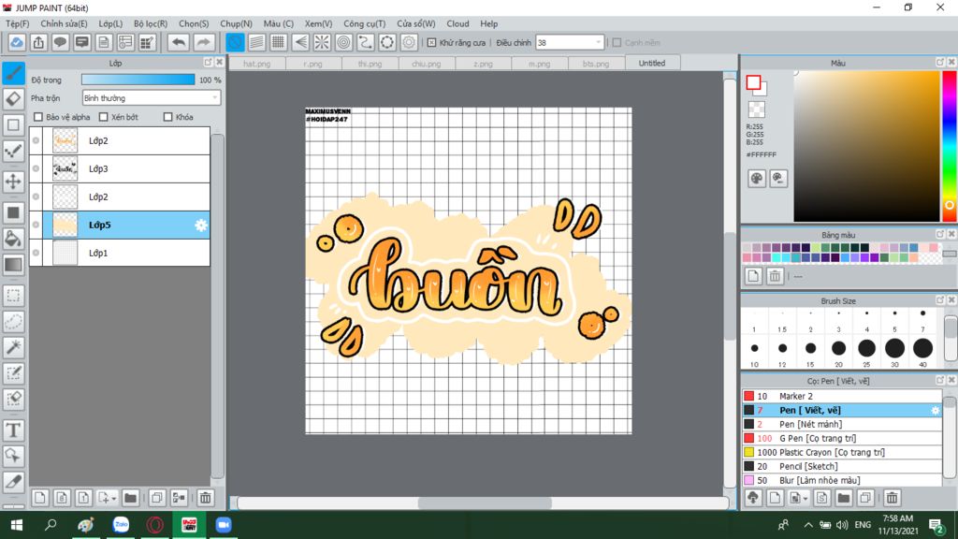This screenshot has height=539, width=958.
Task: Toggle visibility of Lớp1 layer
Action: 36,253
